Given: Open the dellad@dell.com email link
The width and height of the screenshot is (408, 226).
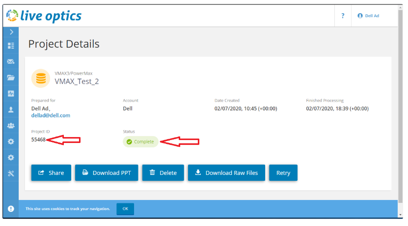Looking at the screenshot, I should [51, 115].
